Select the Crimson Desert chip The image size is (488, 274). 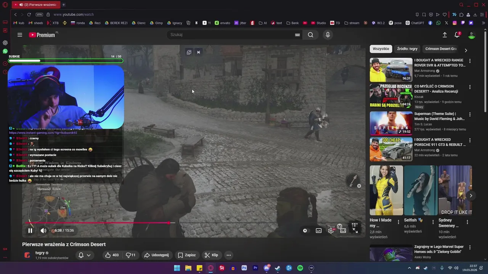point(441,49)
